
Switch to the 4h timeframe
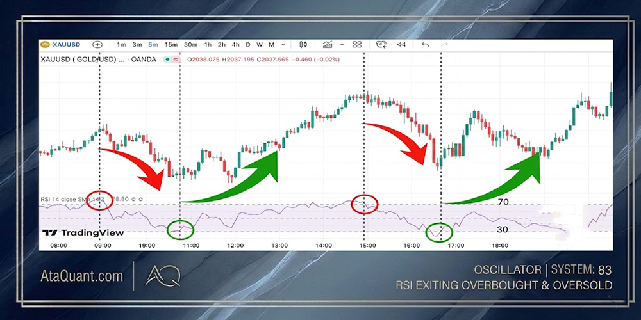tap(235, 45)
